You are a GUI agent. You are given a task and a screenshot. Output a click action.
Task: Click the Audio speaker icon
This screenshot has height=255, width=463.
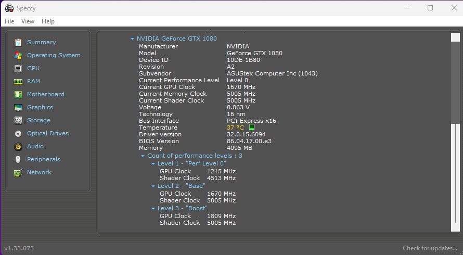pyautogui.click(x=18, y=147)
